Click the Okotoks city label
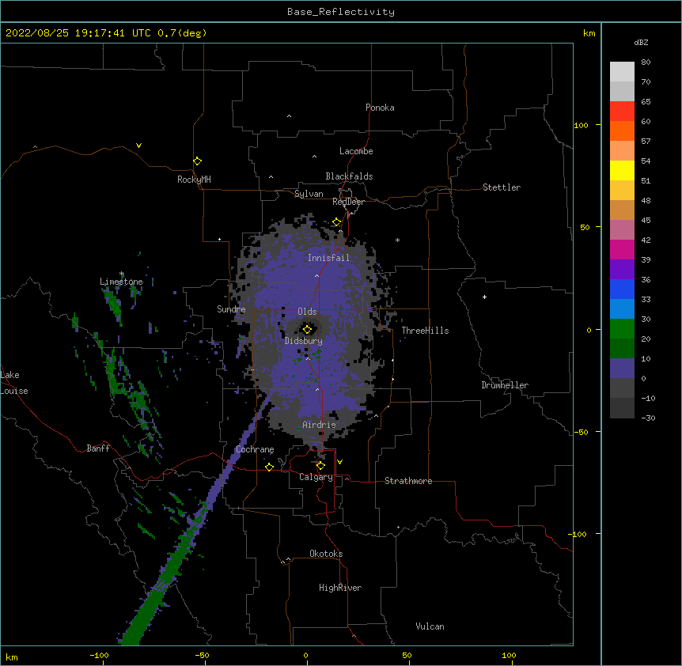 click(x=326, y=554)
